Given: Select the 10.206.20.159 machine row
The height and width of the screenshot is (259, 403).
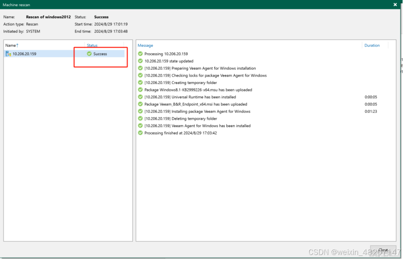Looking at the screenshot, I should click(x=64, y=54).
